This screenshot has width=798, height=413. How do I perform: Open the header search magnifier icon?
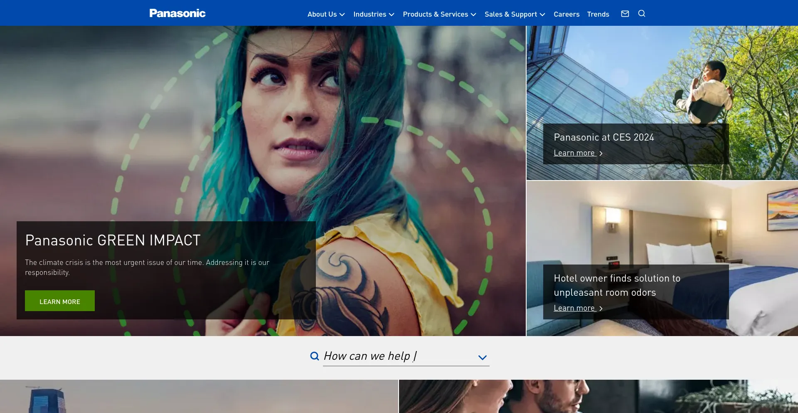(x=642, y=14)
